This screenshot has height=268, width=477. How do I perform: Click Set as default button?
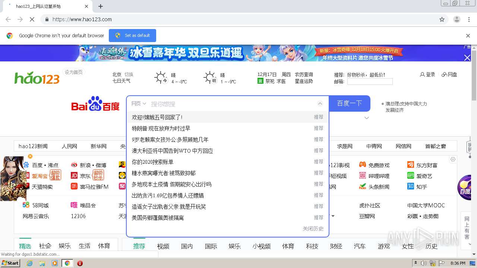pos(132,35)
